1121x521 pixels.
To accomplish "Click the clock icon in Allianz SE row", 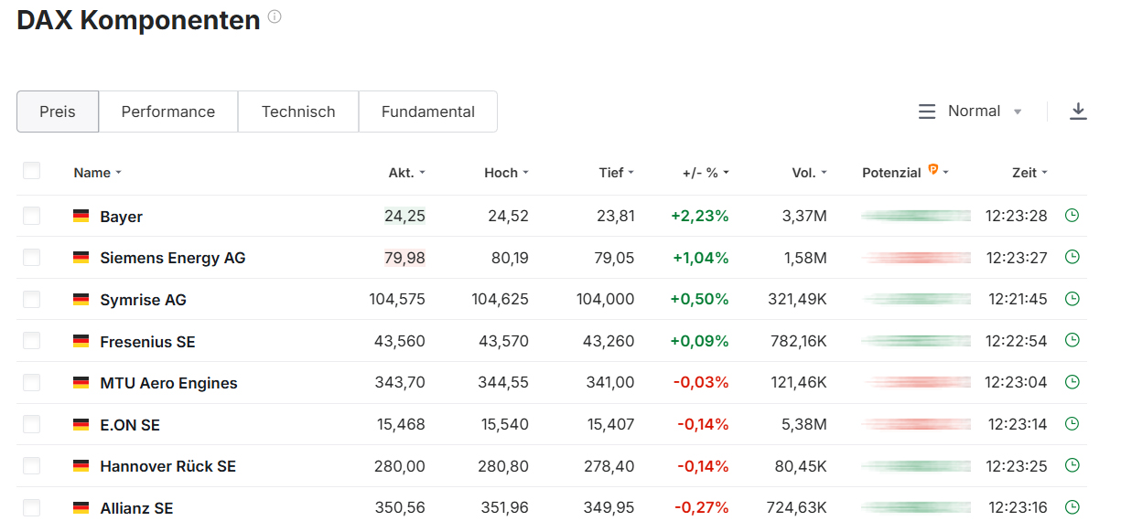I will 1072,507.
